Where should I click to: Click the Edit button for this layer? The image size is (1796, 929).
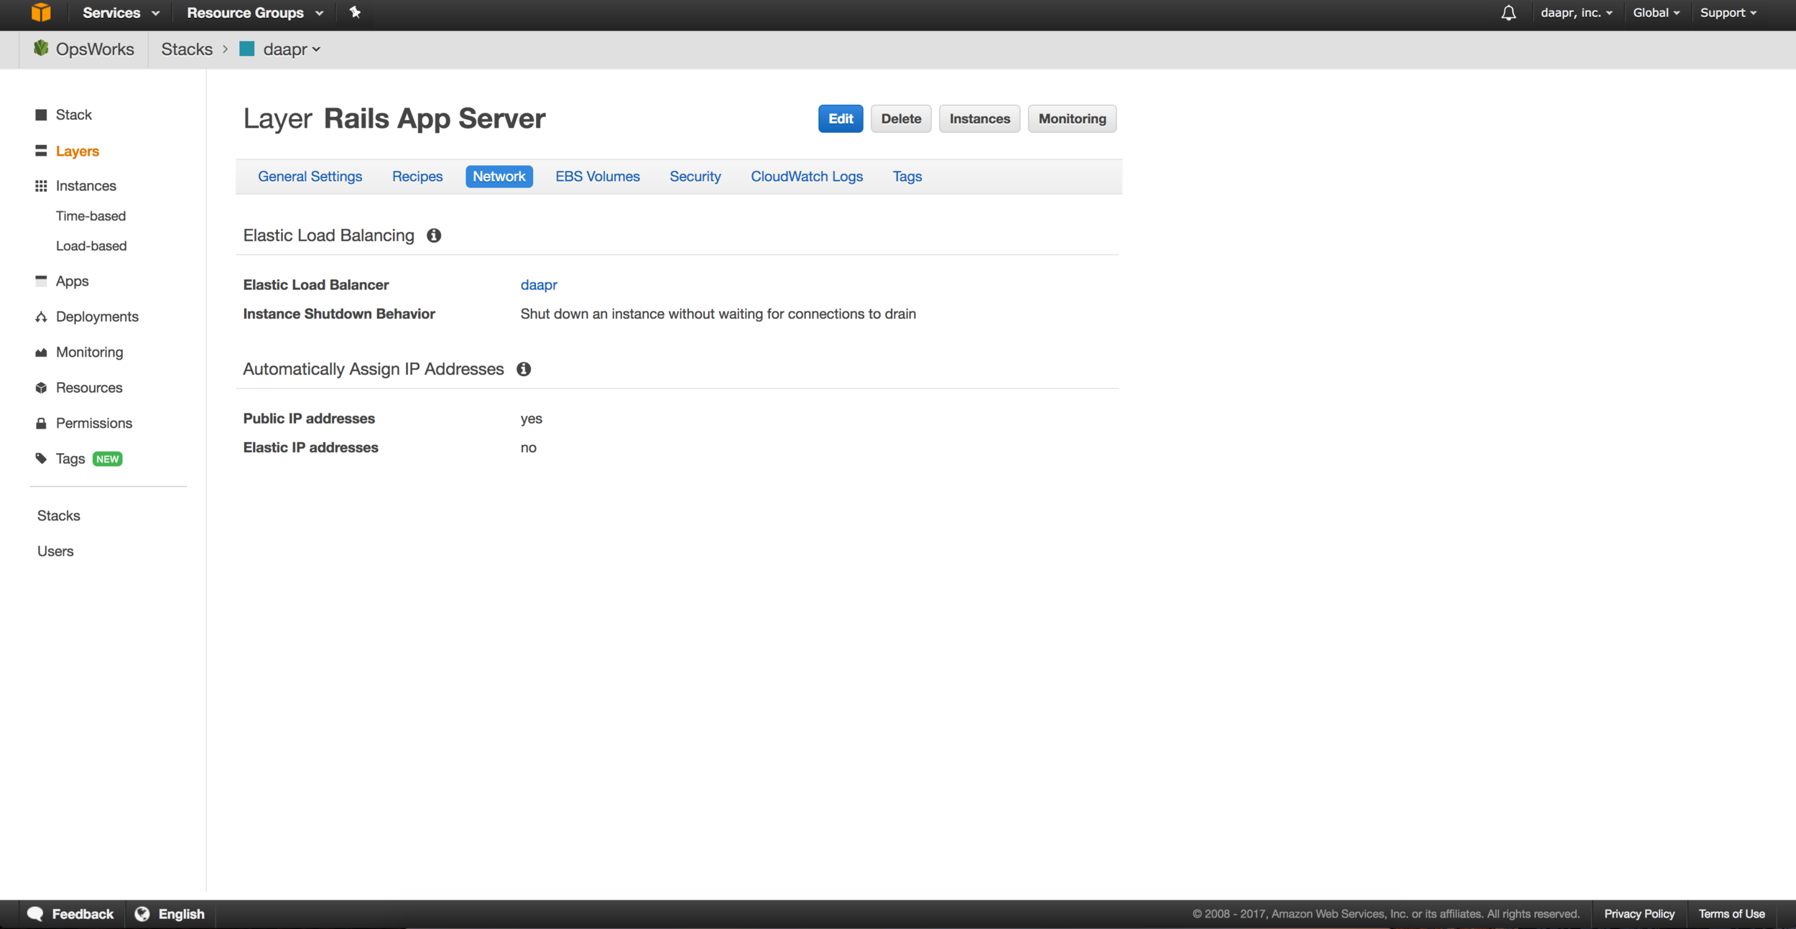[x=841, y=118]
